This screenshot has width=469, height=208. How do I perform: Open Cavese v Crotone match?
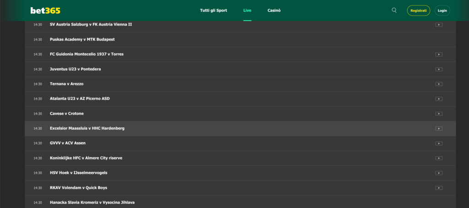[67, 113]
